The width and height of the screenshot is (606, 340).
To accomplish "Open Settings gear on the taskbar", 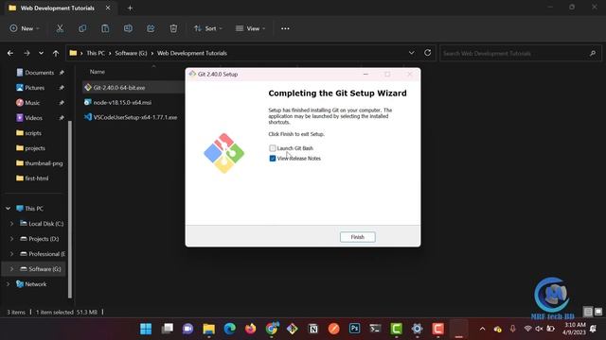I will point(417,329).
